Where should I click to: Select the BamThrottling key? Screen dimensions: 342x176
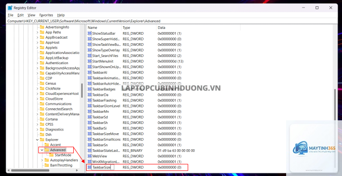61,165
